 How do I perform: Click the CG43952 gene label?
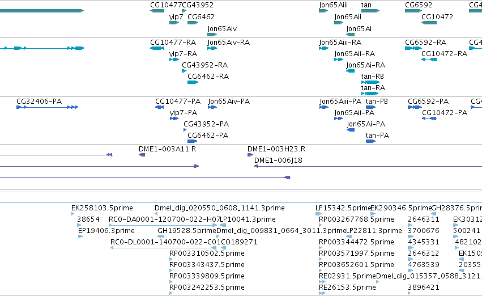click(x=198, y=5)
